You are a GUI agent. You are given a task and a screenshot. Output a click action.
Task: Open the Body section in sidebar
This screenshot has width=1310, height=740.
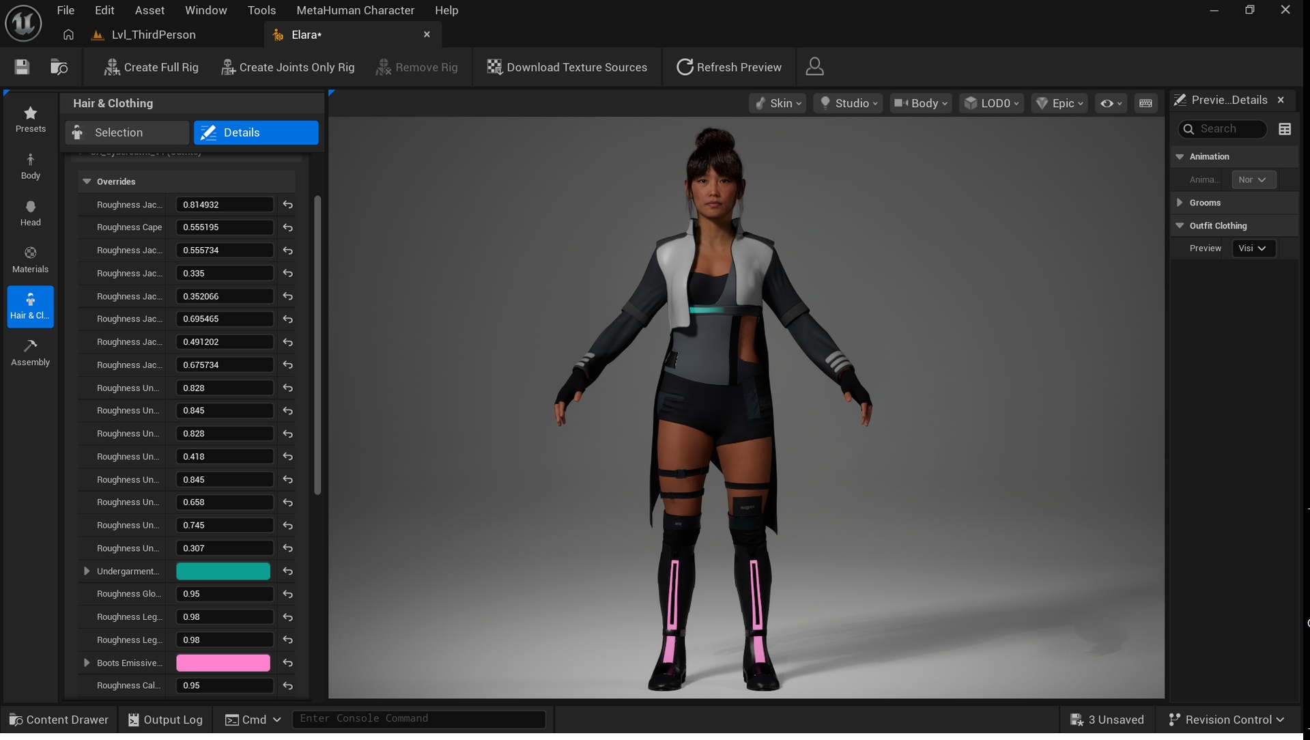click(x=31, y=167)
